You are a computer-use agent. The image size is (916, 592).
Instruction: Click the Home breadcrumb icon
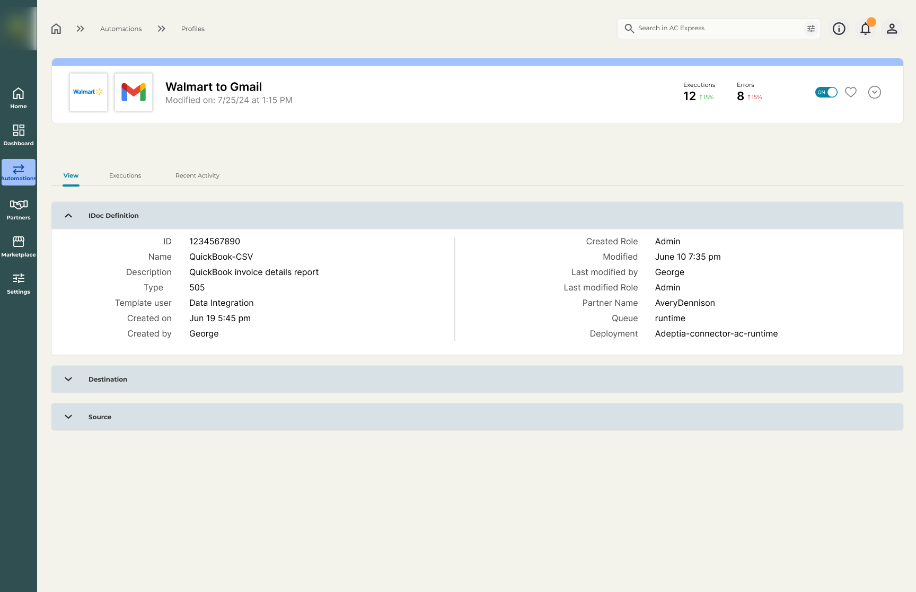pos(56,29)
